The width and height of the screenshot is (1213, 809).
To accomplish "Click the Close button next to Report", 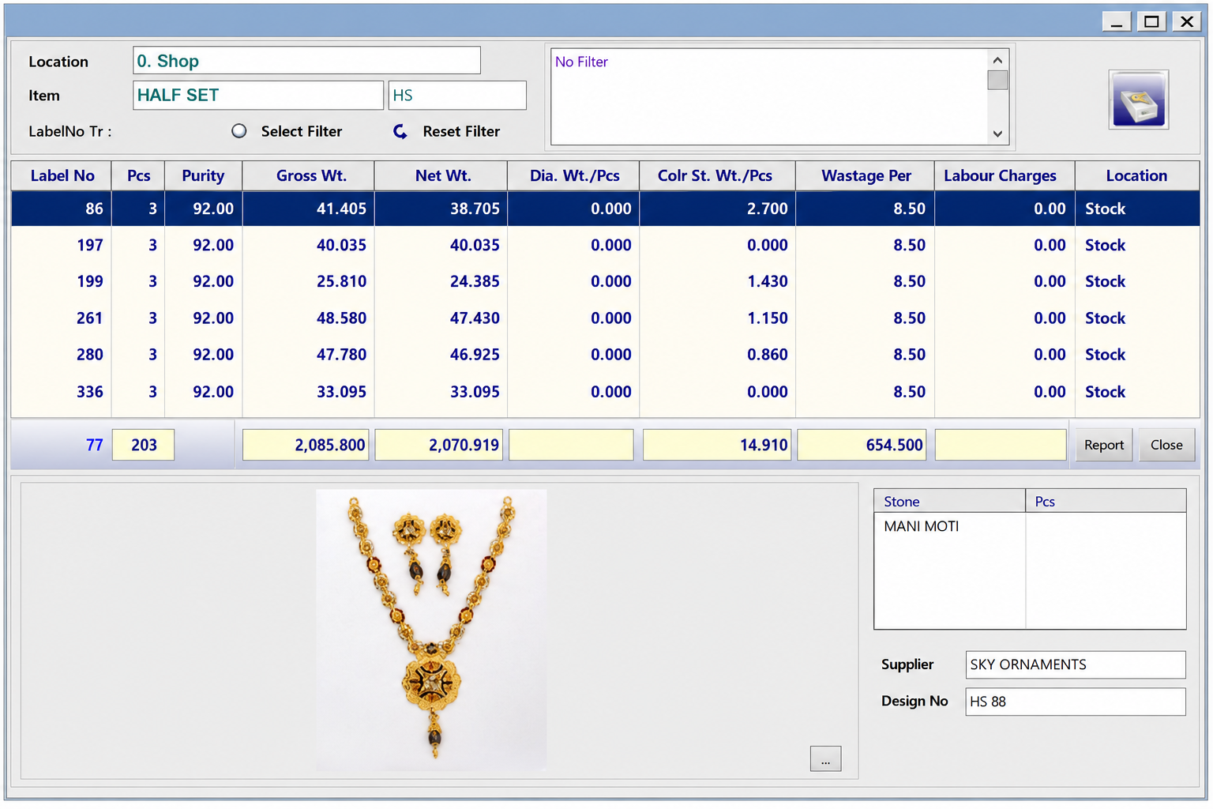I will click(1166, 445).
